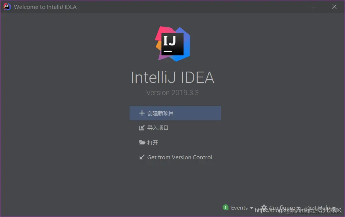Screen dimensions: 345x217
Task: Click the Version 2019.3.3 text
Action: [x=172, y=93]
